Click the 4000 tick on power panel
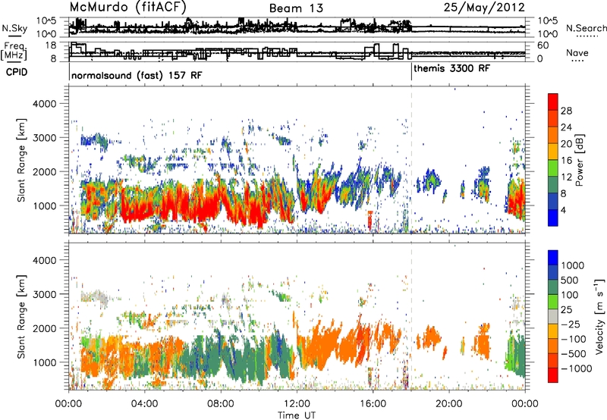Viewport: 607px width, 420px height. coord(44,104)
